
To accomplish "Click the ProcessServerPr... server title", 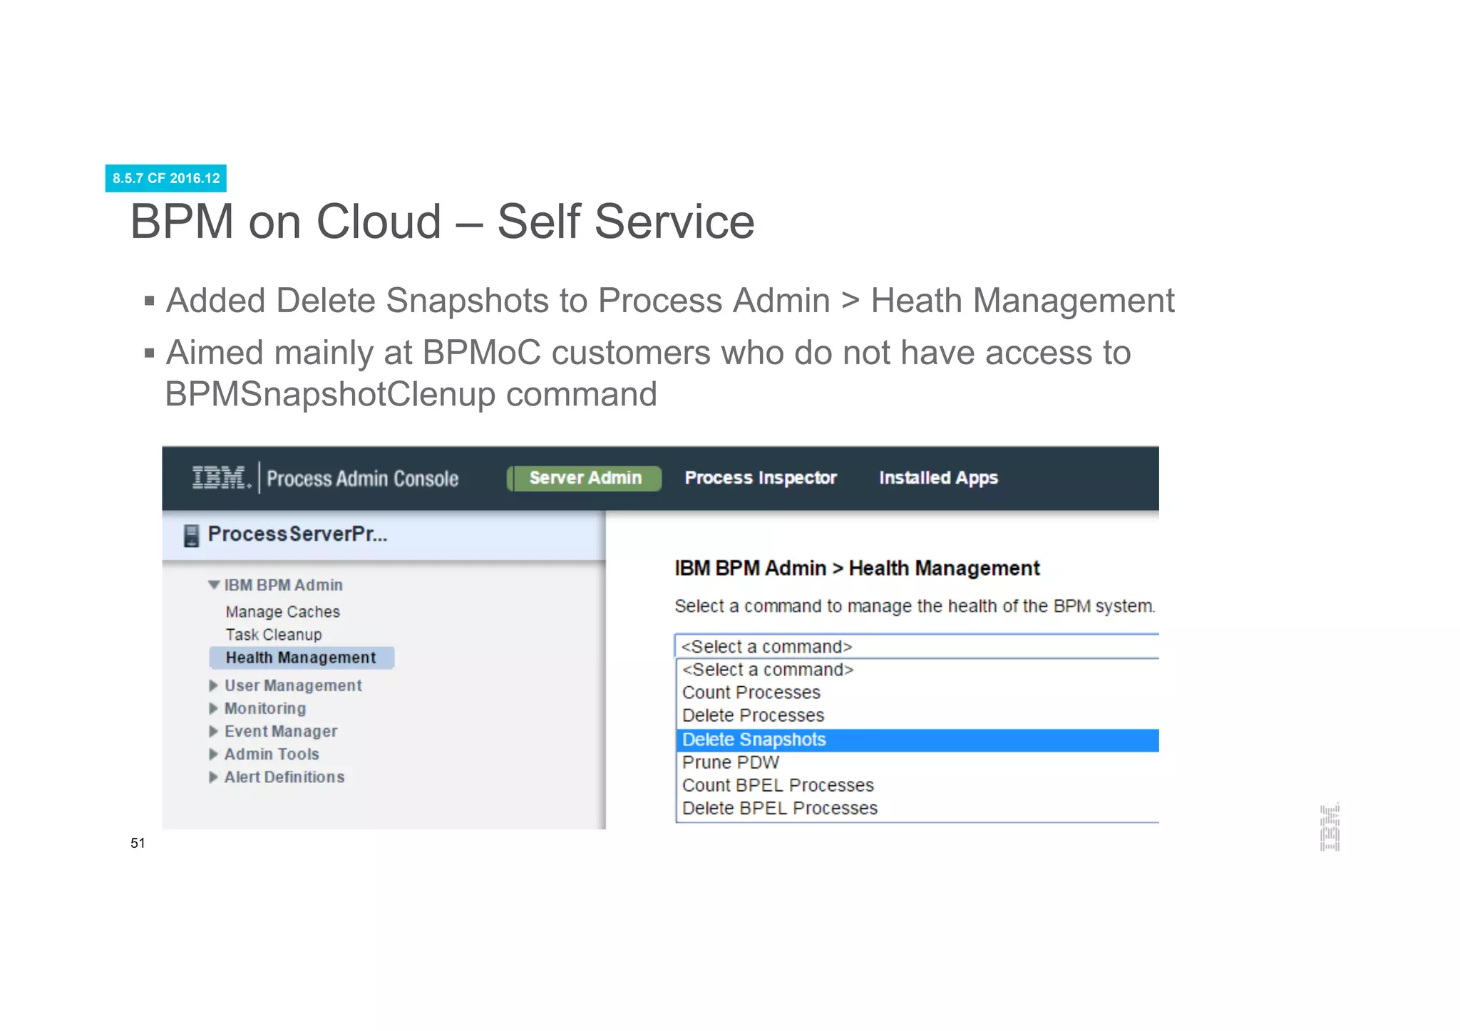I will [x=297, y=534].
